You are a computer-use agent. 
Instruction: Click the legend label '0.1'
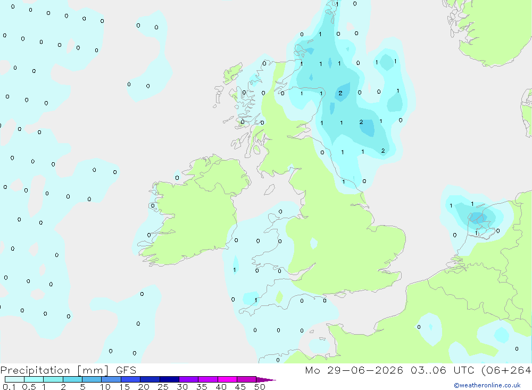(x=9, y=387)
